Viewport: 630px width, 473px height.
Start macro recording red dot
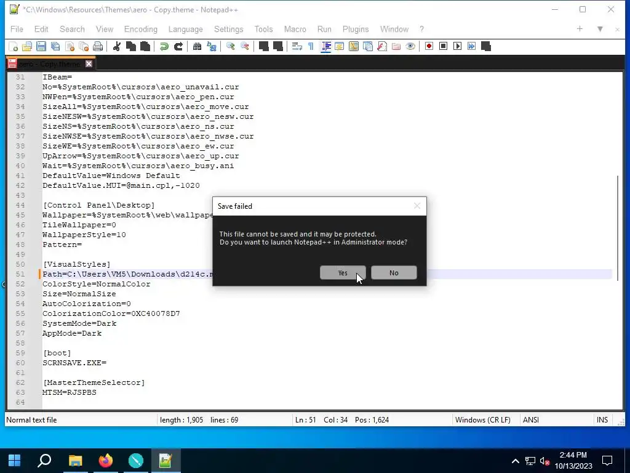(x=429, y=47)
